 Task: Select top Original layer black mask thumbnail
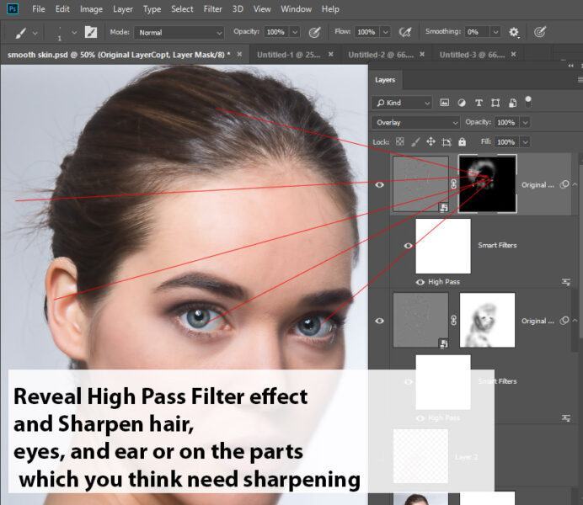click(x=488, y=183)
